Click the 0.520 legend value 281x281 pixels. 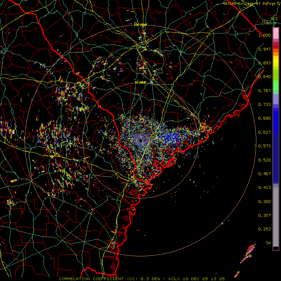(x=264, y=160)
